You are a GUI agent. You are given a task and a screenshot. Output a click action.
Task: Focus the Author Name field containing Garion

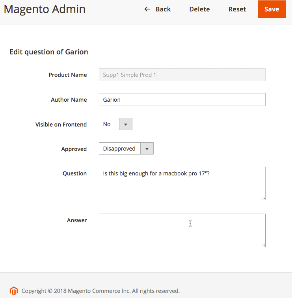(x=182, y=100)
